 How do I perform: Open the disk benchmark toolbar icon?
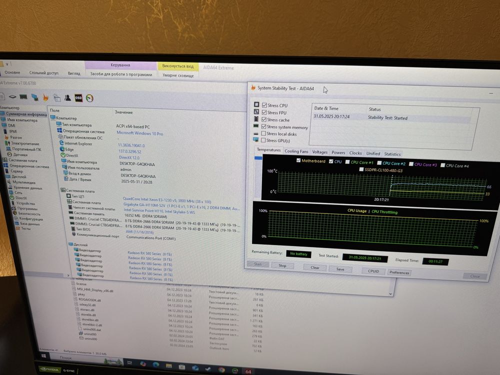pos(12,96)
